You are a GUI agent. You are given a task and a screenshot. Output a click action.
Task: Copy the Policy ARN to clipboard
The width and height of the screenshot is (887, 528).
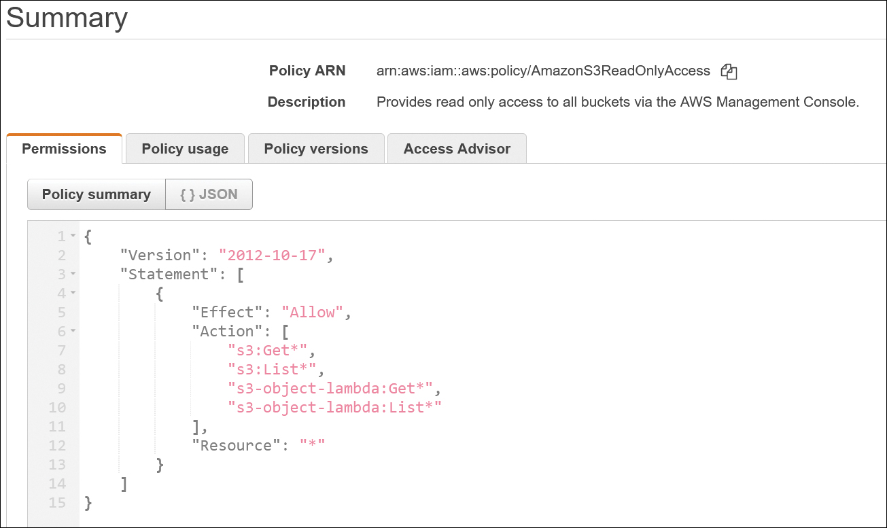point(729,71)
